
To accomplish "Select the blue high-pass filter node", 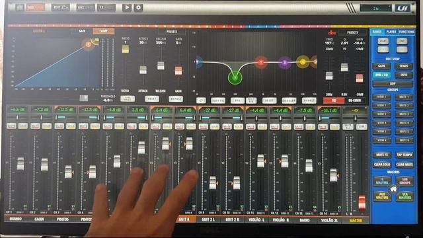I will [198, 62].
